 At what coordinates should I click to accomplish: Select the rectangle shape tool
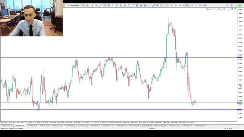pyautogui.click(x=129, y=5)
